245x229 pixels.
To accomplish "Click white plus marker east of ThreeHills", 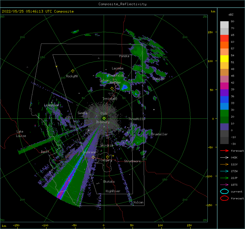I will click(x=154, y=109).
